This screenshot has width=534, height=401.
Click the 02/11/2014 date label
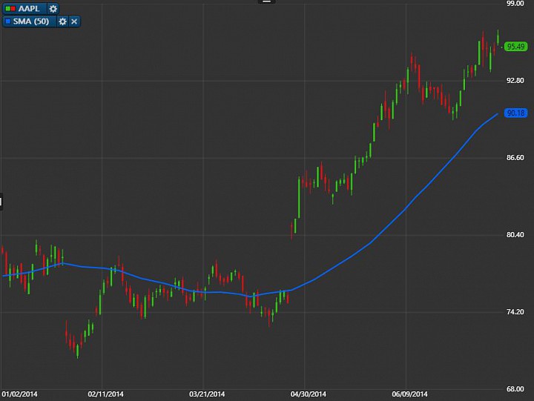105,394
